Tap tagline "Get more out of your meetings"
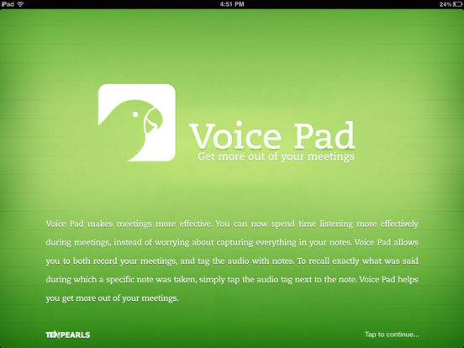Image resolution: width=464 pixels, height=348 pixels. click(x=276, y=156)
